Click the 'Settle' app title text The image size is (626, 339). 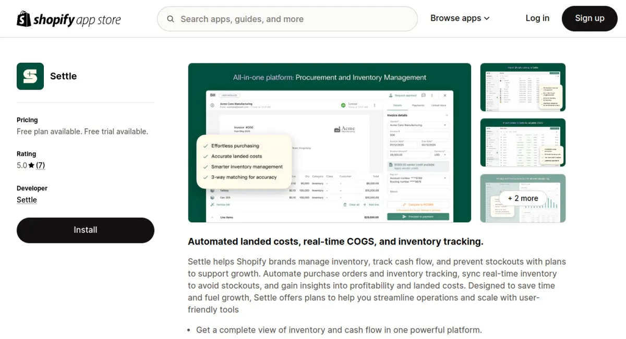(x=63, y=76)
